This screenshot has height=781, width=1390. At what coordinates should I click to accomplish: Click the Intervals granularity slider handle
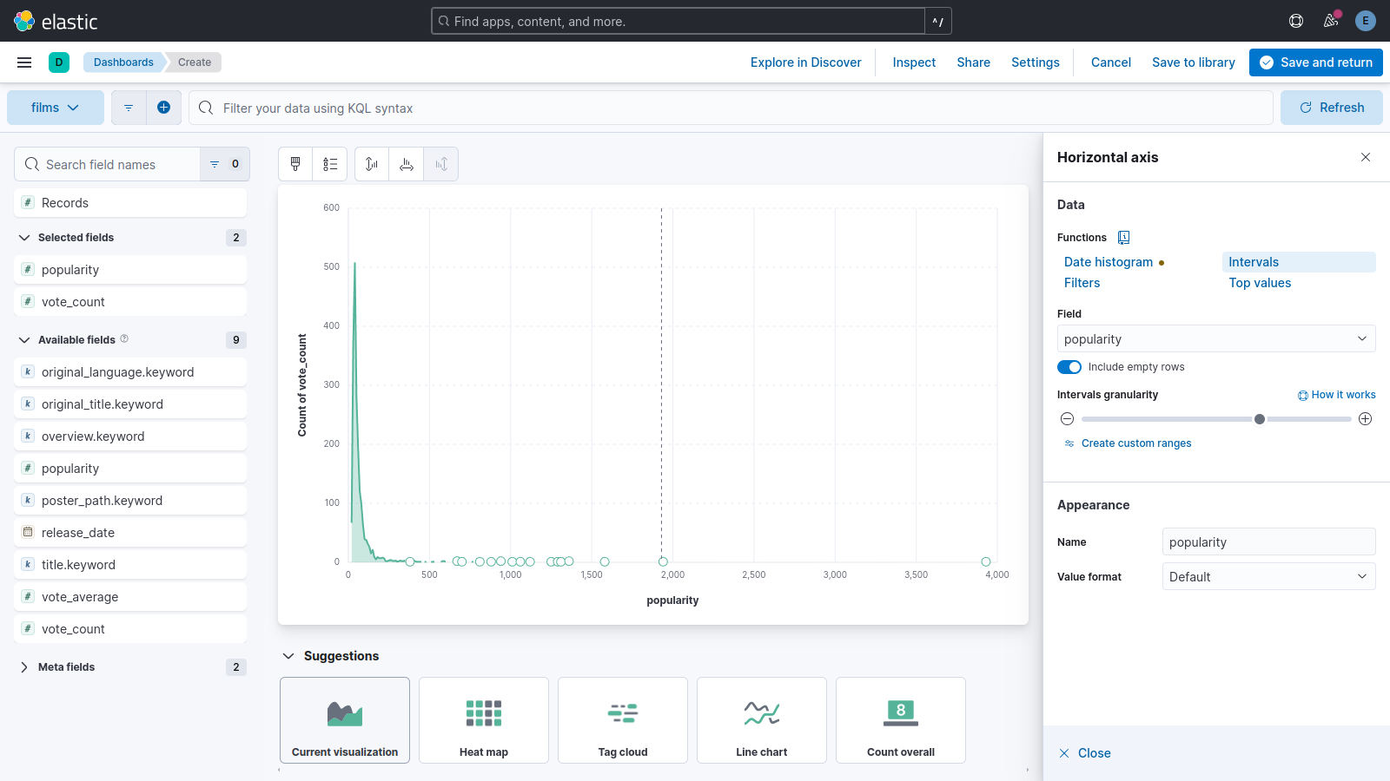click(1260, 419)
